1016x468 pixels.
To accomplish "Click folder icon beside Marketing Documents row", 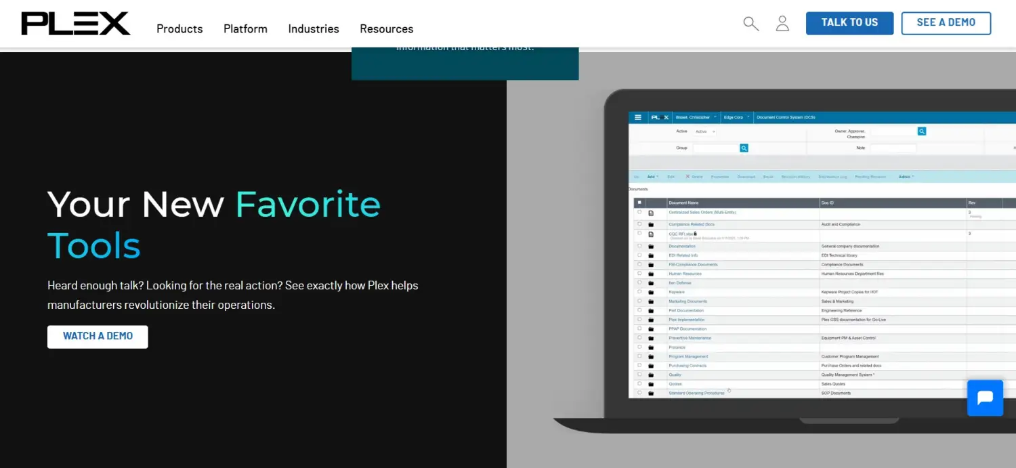I will (x=651, y=301).
